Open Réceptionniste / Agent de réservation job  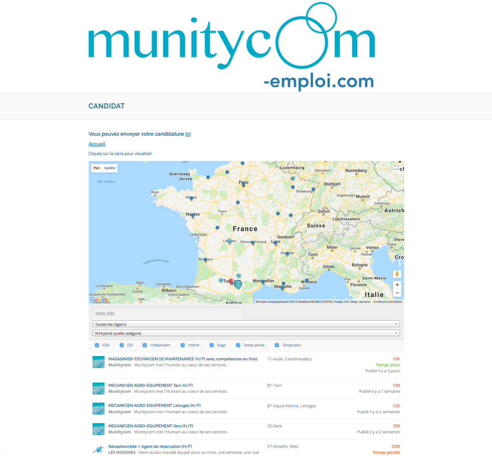[x=150, y=446]
